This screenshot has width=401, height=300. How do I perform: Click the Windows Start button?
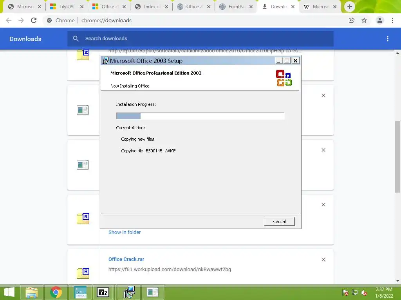pos(9,292)
